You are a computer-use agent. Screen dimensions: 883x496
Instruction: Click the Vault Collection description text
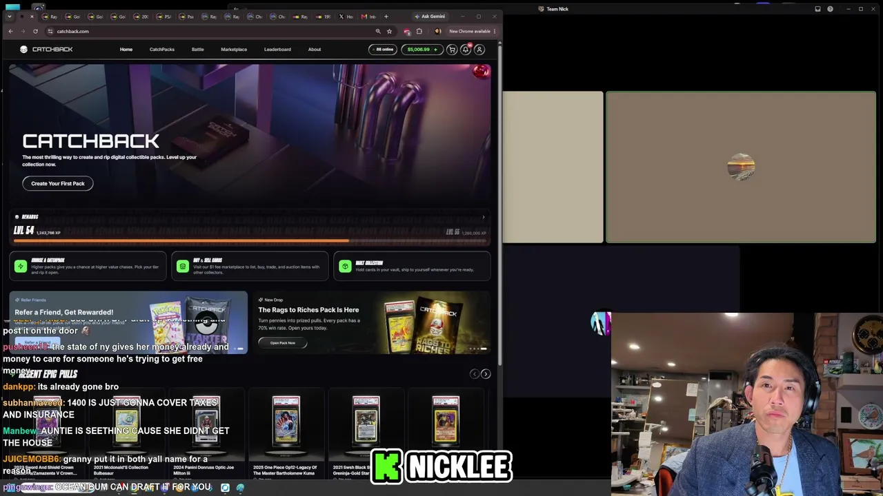(x=415, y=269)
